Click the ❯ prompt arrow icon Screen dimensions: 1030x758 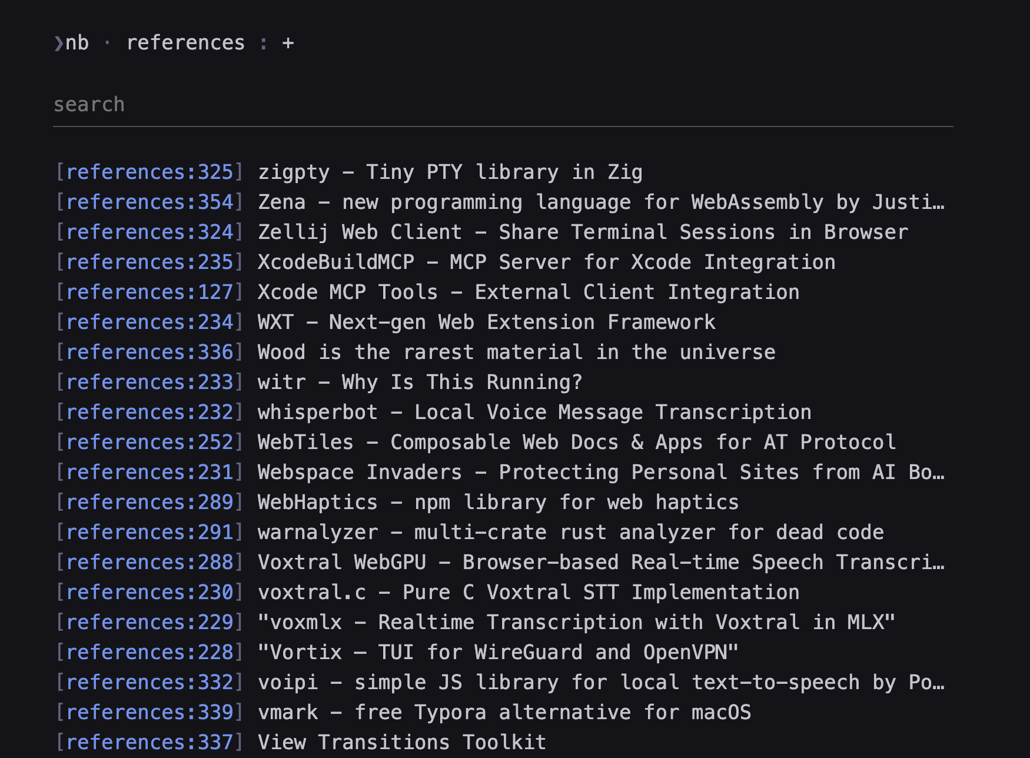(59, 42)
